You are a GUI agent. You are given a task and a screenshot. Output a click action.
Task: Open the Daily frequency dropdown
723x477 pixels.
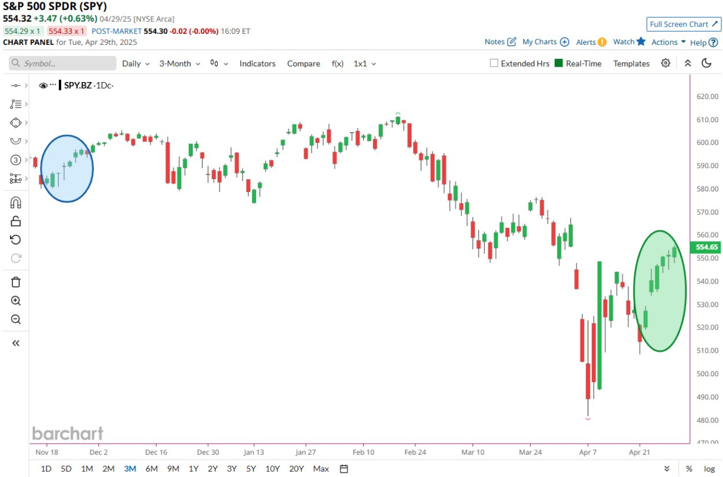pyautogui.click(x=136, y=64)
